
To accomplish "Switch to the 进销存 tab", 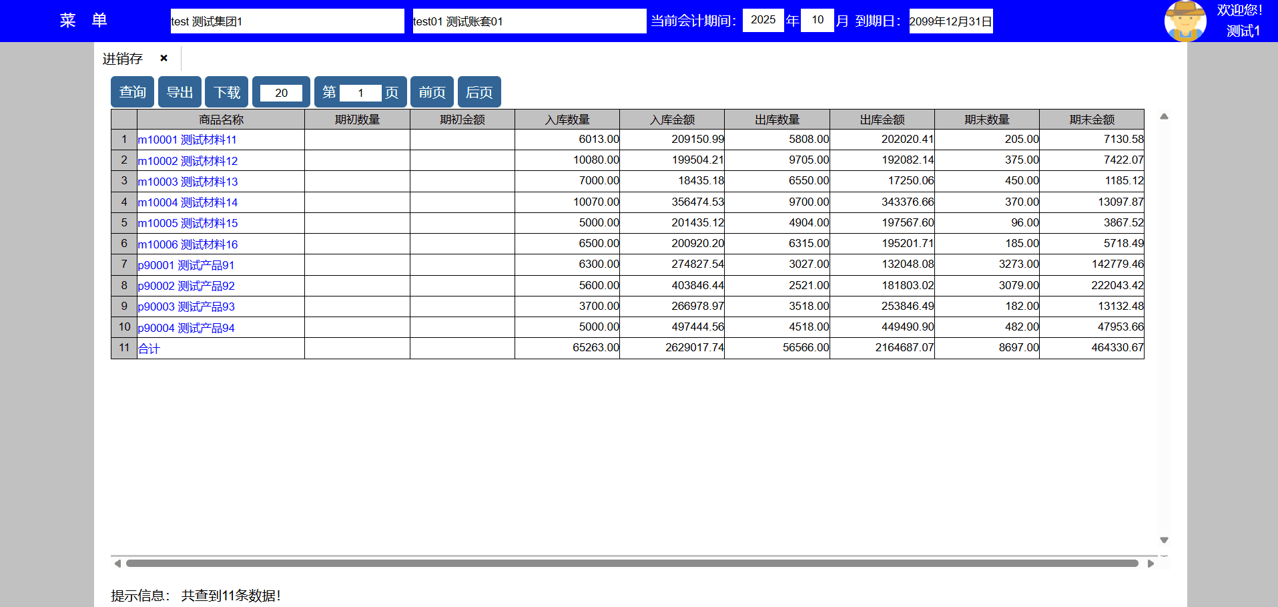I will pyautogui.click(x=123, y=59).
